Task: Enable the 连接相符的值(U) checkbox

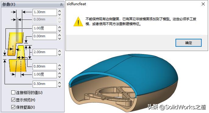Action: click(13, 93)
